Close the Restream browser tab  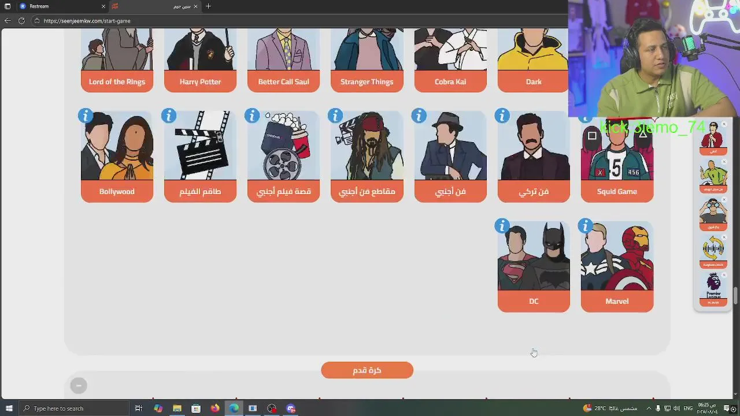103,6
